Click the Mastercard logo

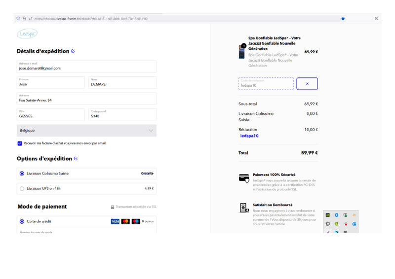coord(125,221)
